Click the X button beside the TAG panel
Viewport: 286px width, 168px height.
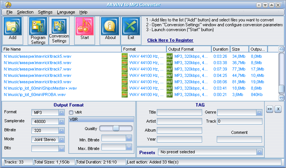coord(278,109)
